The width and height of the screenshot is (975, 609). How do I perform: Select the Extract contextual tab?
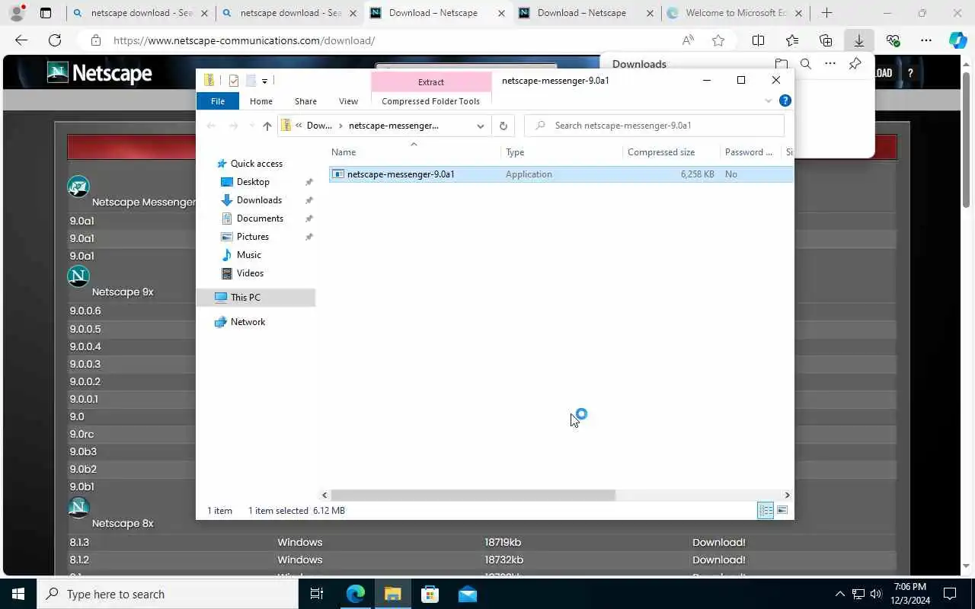click(x=431, y=81)
